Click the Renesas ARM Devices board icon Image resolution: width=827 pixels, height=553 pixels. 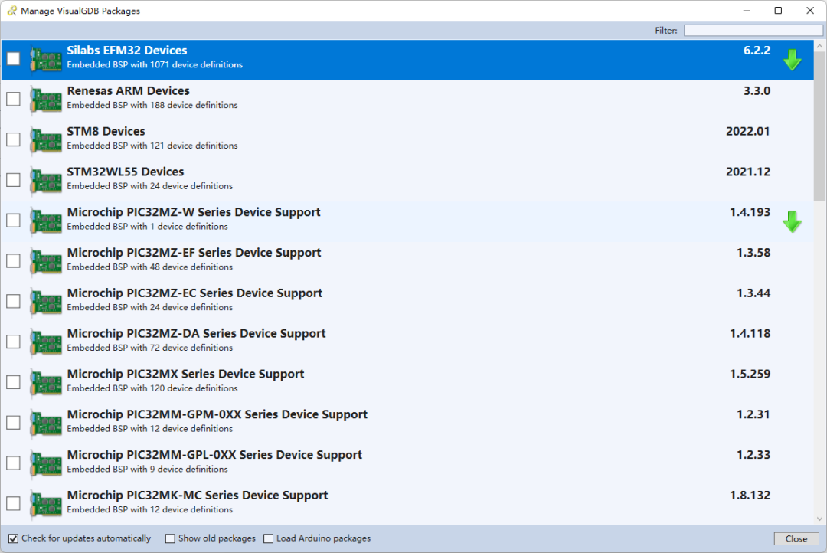(x=46, y=100)
